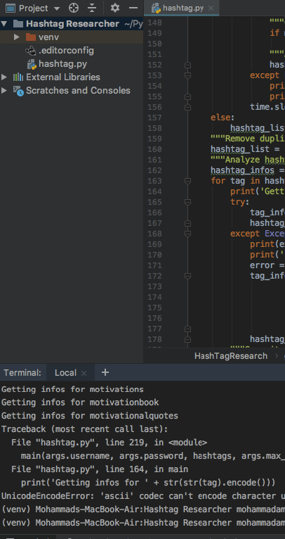Add a new terminal session with plus
The height and width of the screenshot is (539, 285).
coord(105,372)
